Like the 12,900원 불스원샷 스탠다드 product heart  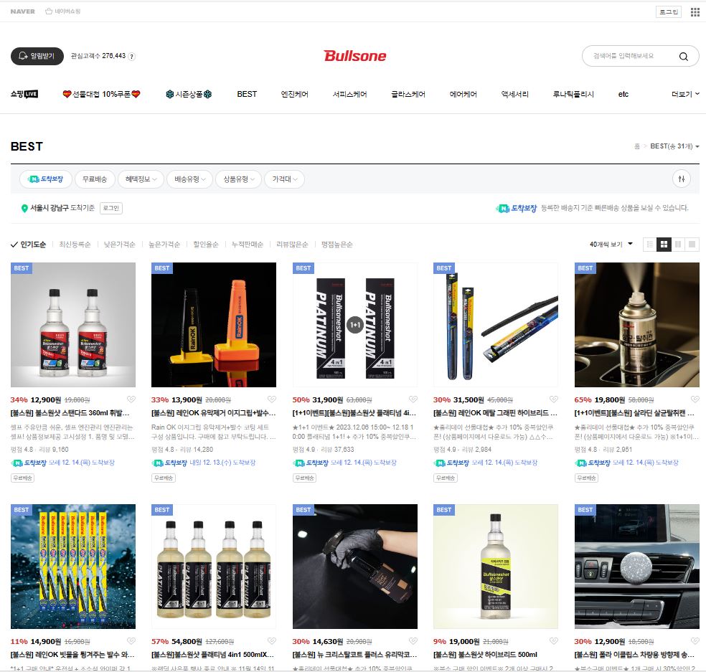pos(131,399)
